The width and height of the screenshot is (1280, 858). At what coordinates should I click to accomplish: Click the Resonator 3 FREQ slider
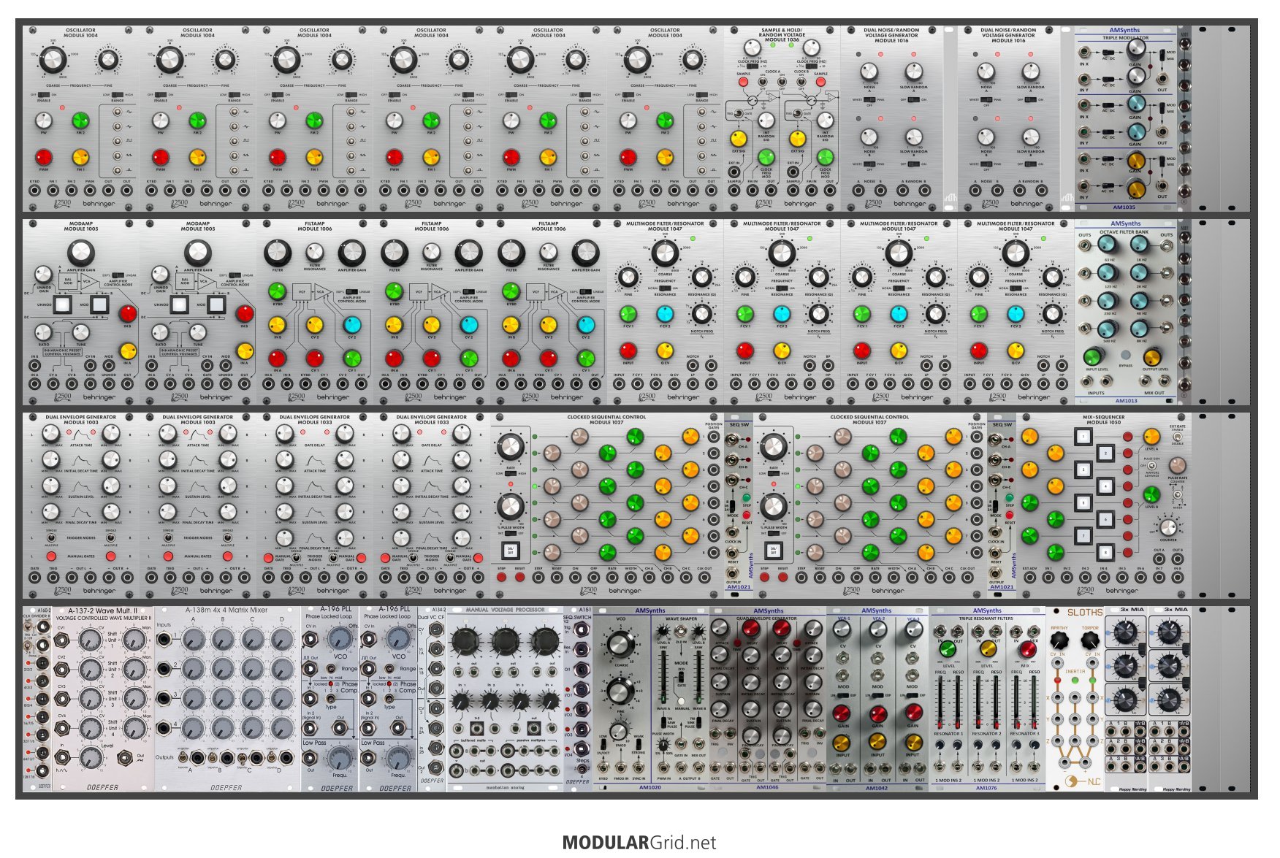[1016, 702]
